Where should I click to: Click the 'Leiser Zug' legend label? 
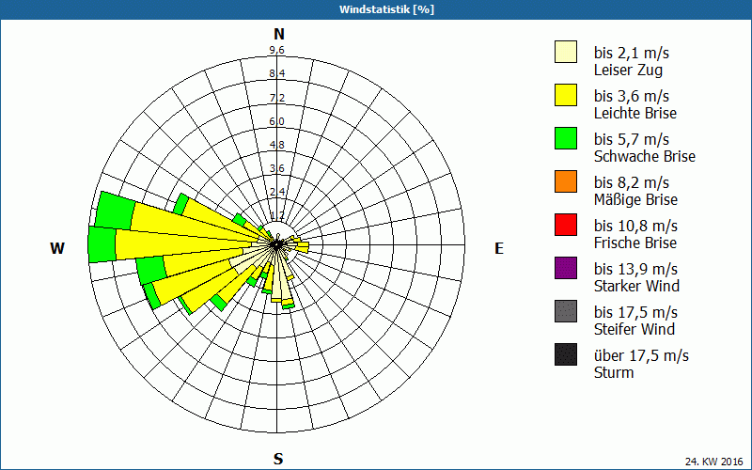pyautogui.click(x=628, y=70)
